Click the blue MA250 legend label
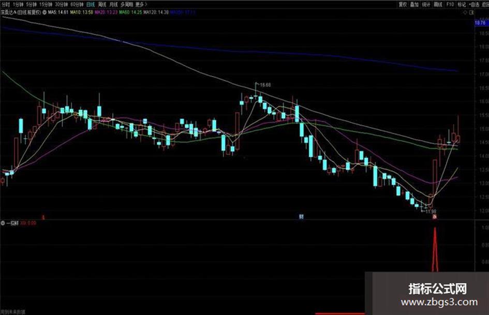 coord(183,12)
